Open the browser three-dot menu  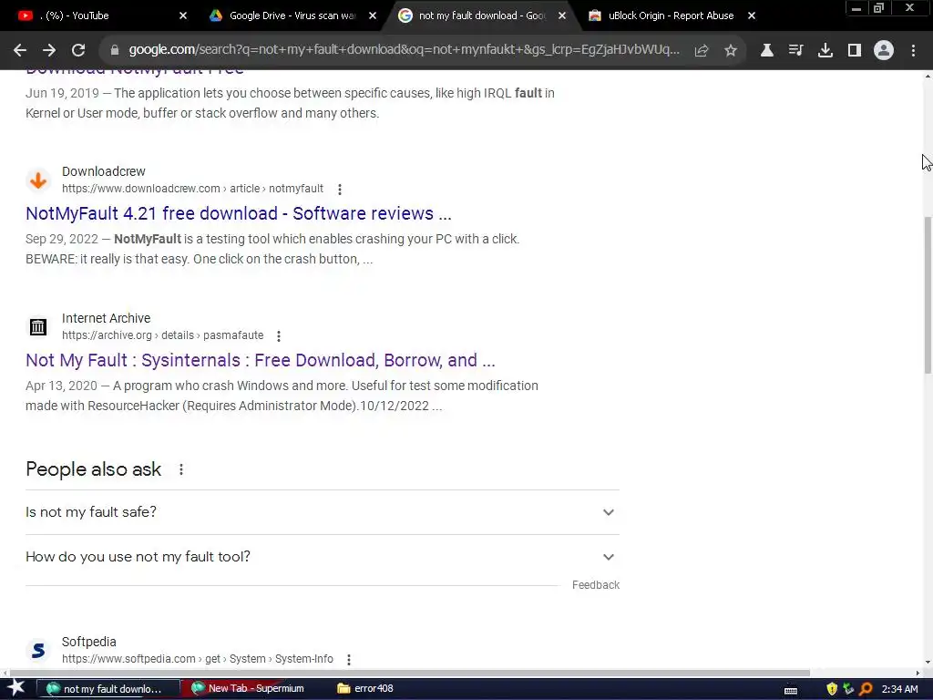click(913, 51)
